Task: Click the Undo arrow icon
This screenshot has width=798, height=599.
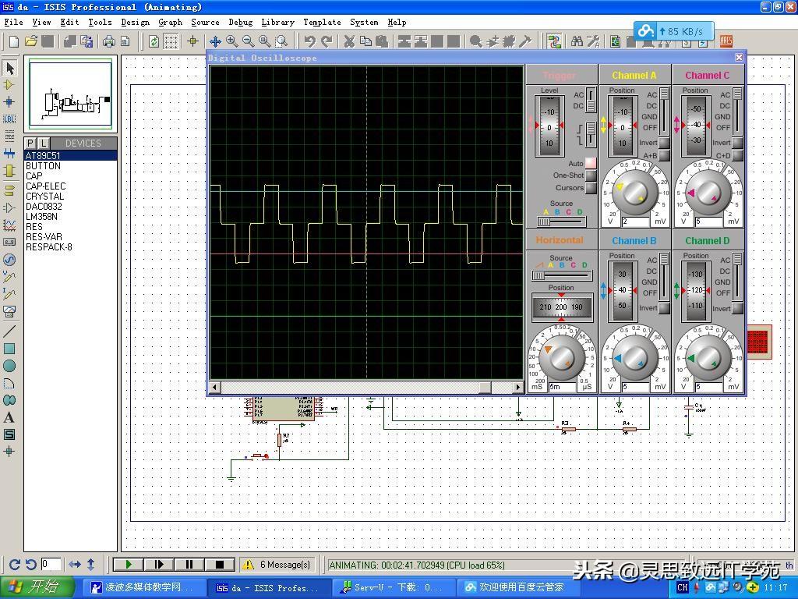Action: tap(310, 41)
